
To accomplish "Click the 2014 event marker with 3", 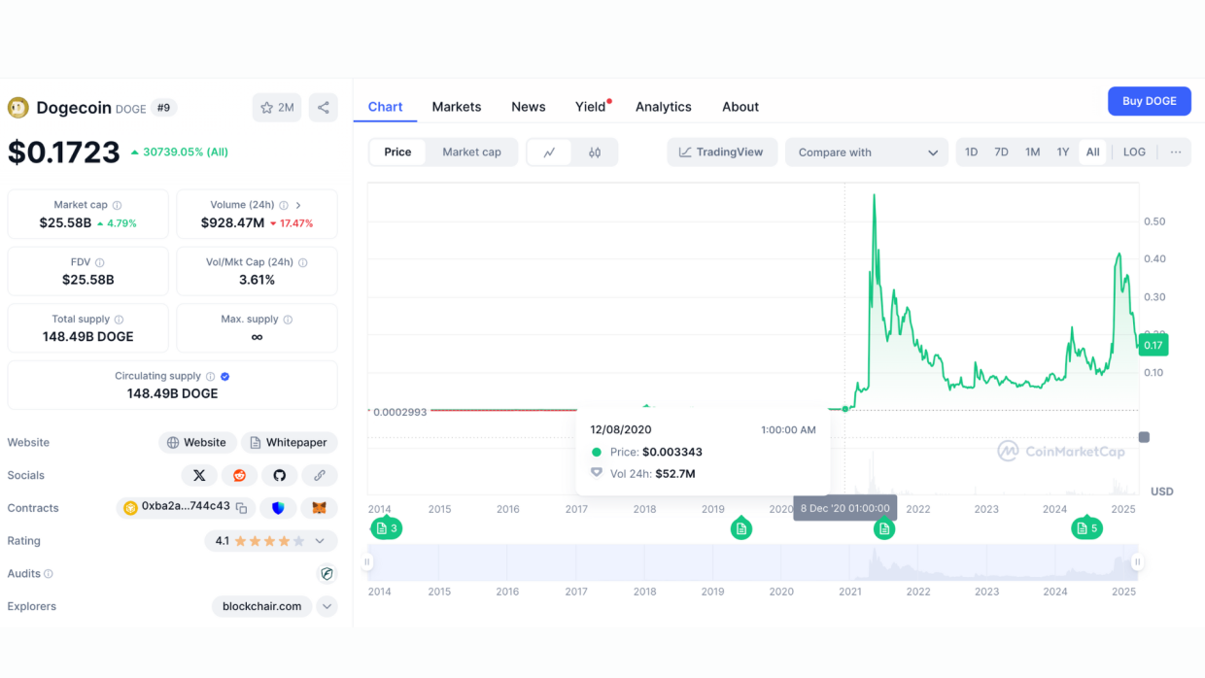I will click(386, 528).
